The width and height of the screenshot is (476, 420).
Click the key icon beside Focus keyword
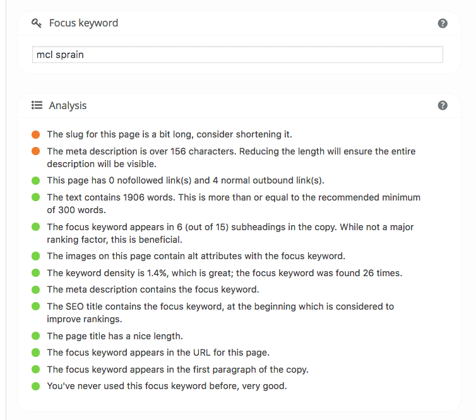[x=37, y=23]
